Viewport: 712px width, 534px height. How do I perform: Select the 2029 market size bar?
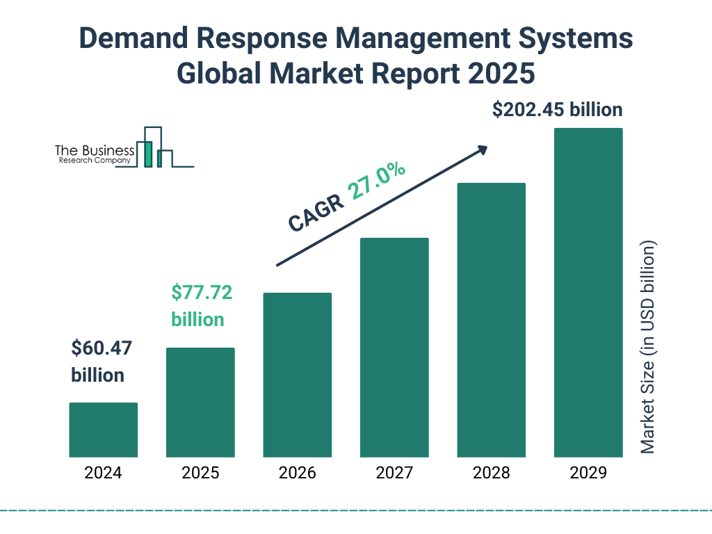pyautogui.click(x=588, y=292)
